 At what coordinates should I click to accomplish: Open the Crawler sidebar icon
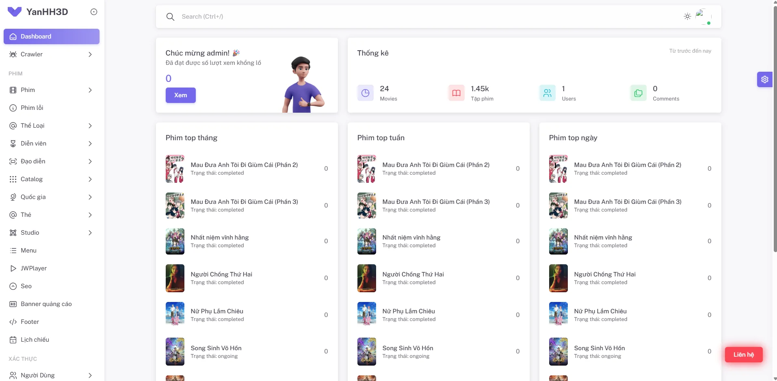point(13,54)
